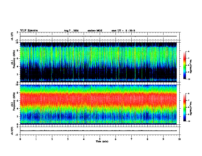Image resolution: width=202 pixels, height=156 pixels.
Task: Click inside the ch.2 spectrogram panel
Action: pos(98,105)
